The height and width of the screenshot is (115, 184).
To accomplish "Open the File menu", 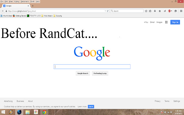I will click(x=2, y=1).
